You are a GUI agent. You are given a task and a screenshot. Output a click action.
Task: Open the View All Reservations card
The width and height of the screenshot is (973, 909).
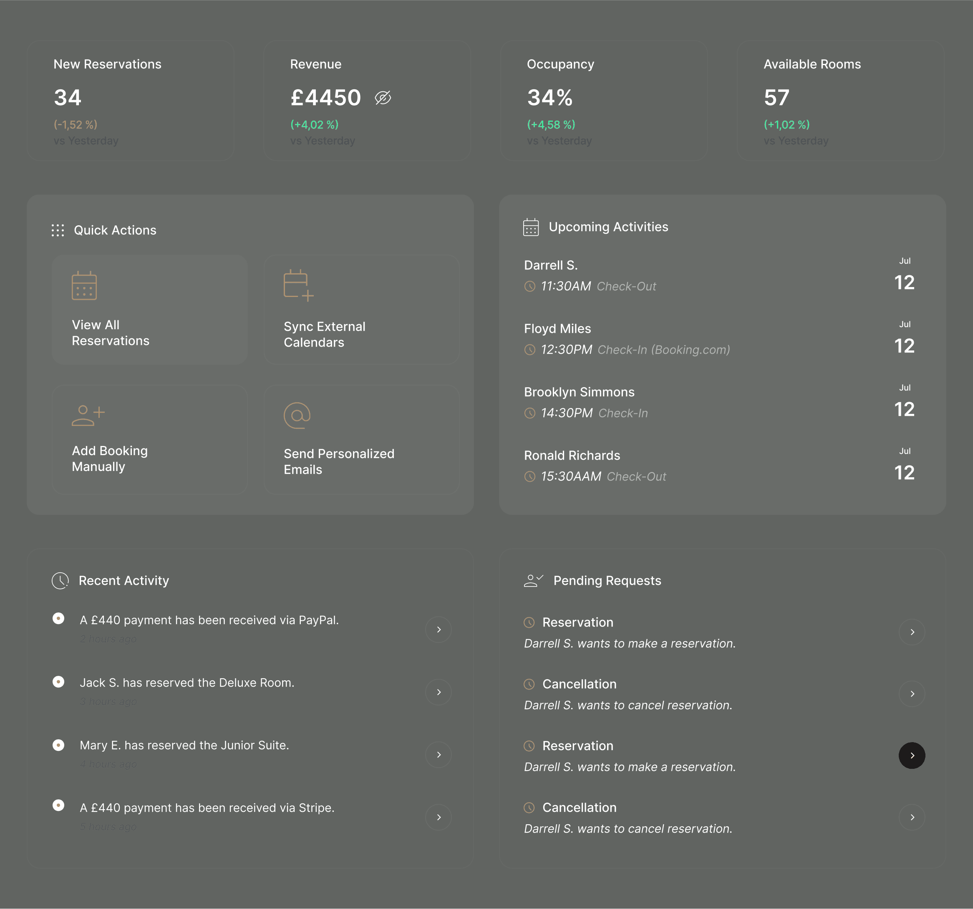149,310
